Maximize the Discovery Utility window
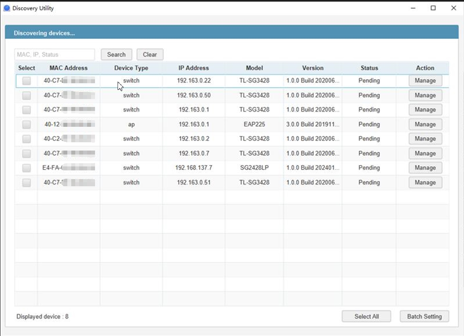 433,8
